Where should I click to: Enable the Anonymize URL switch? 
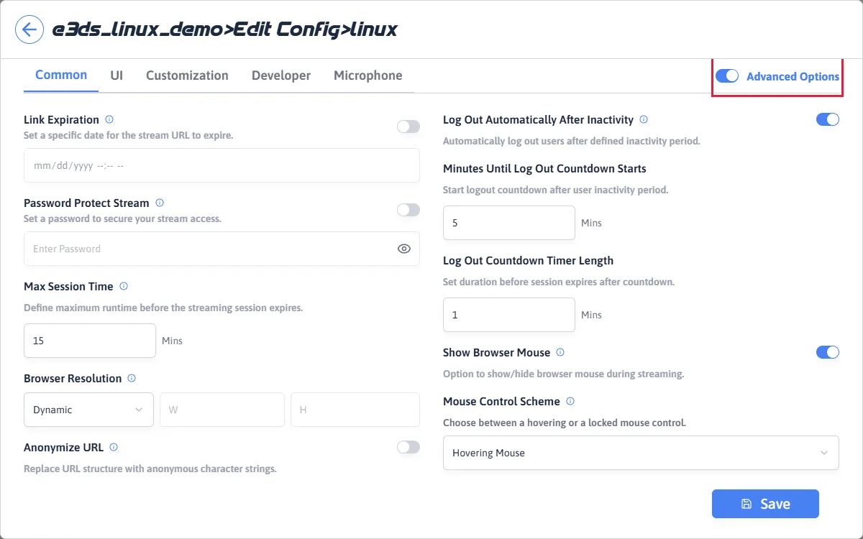(408, 447)
